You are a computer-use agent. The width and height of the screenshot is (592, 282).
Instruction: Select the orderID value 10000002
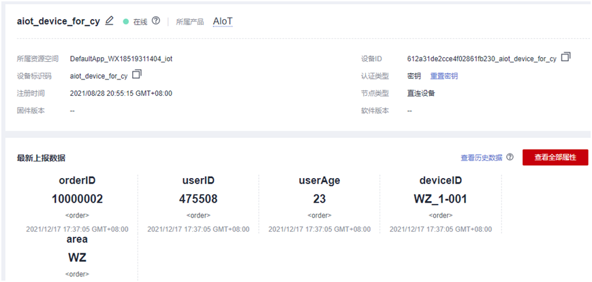[x=76, y=199]
